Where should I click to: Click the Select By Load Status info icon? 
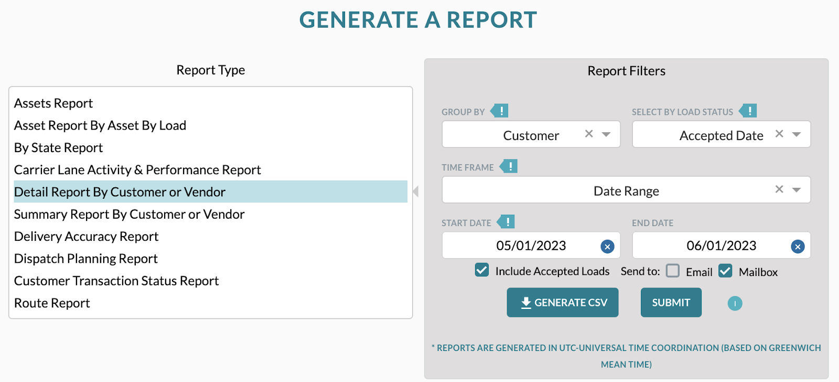click(748, 111)
